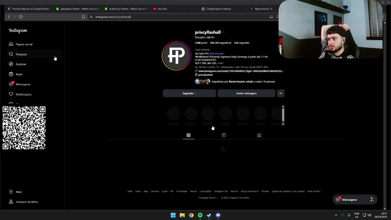This screenshot has height=220, width=391.
Task: Open the Pesquisa search panel
Action: point(35,54)
